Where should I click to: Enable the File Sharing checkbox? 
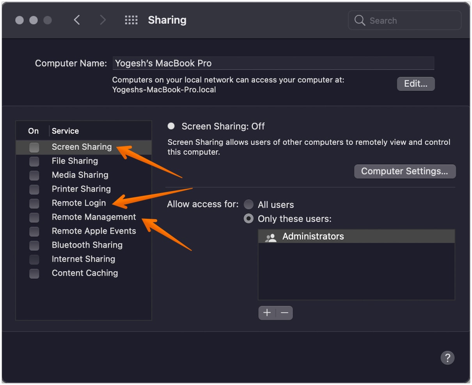(x=34, y=161)
